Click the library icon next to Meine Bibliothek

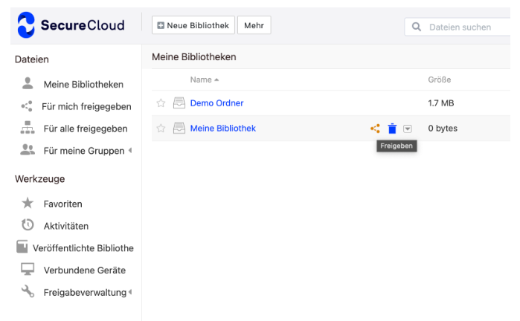pos(179,129)
